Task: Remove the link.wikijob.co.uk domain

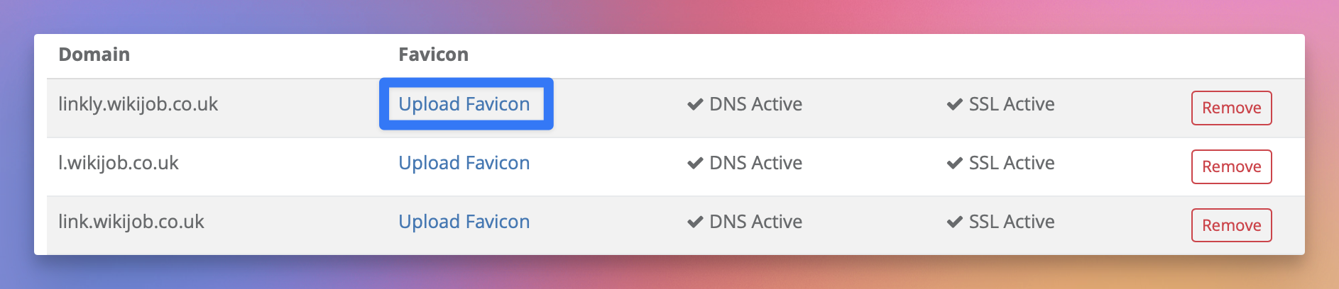Action: (x=1231, y=225)
